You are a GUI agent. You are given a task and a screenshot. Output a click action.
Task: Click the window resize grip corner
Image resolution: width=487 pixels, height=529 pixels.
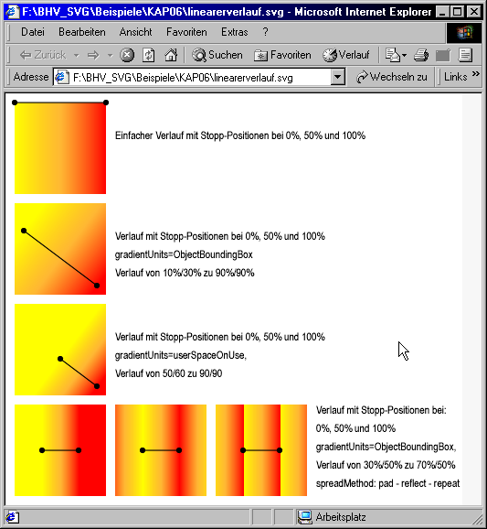[x=477, y=519]
